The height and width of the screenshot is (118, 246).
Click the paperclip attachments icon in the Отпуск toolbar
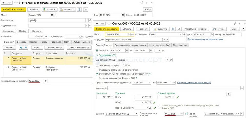point(179,29)
